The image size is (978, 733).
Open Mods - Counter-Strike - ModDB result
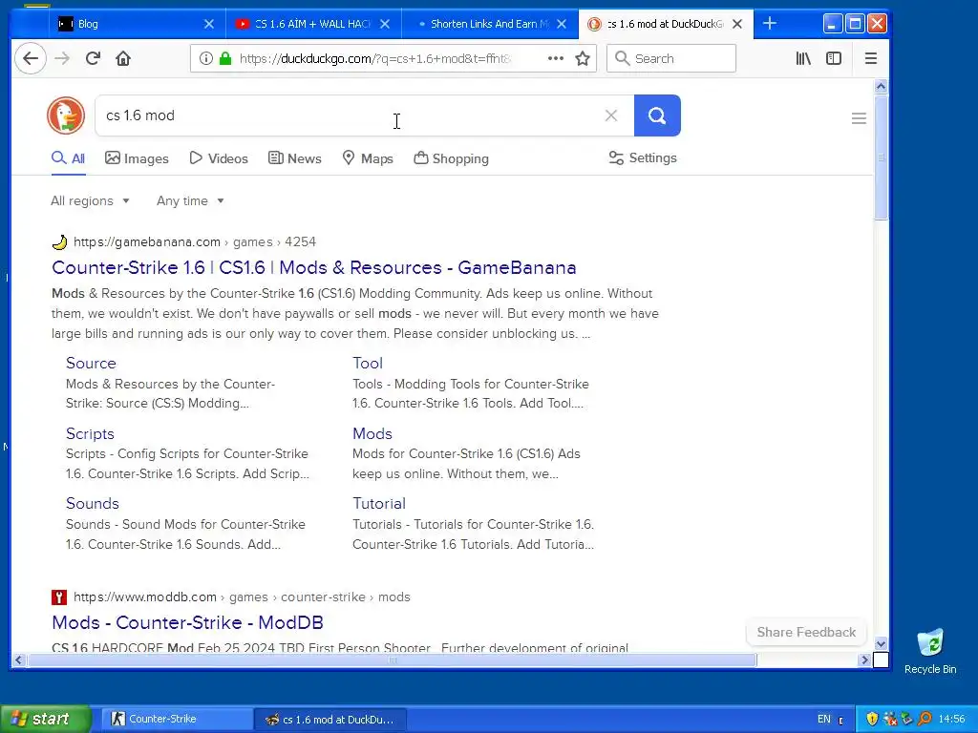tap(187, 622)
